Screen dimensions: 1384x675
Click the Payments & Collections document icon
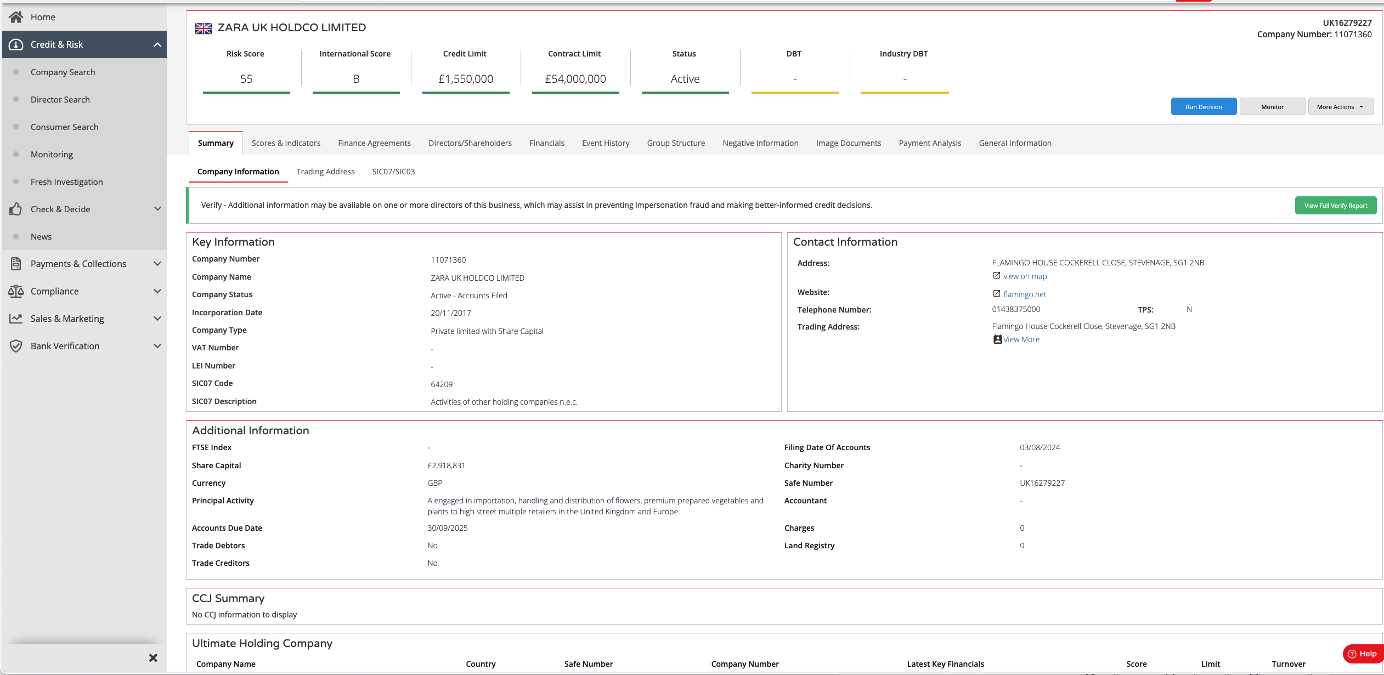point(16,264)
